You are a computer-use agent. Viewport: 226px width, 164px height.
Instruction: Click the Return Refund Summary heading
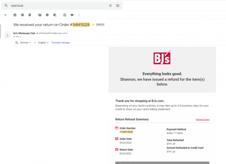click(x=132, y=119)
